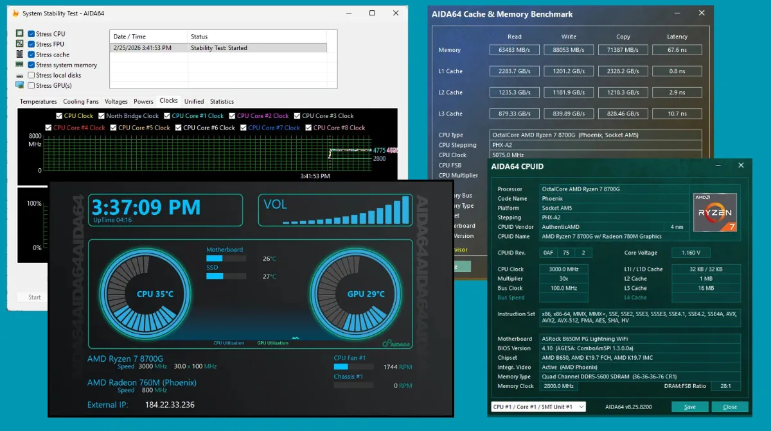The image size is (771, 431).
Task: Select the Stability Test: Started log row
Action: click(218, 47)
